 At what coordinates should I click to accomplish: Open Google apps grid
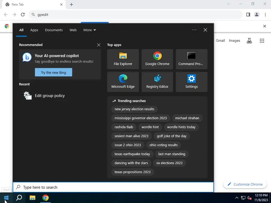(262, 40)
